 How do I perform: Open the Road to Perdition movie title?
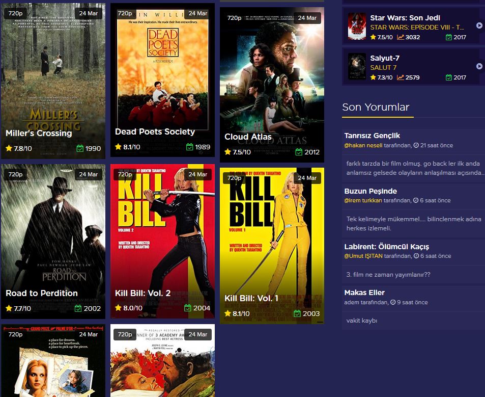(x=42, y=293)
